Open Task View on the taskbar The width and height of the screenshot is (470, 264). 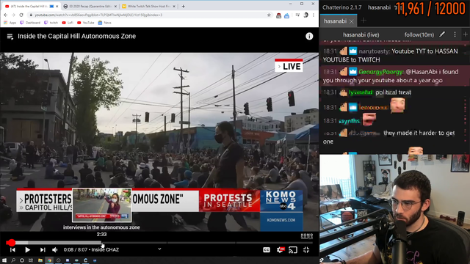[x=31, y=260]
